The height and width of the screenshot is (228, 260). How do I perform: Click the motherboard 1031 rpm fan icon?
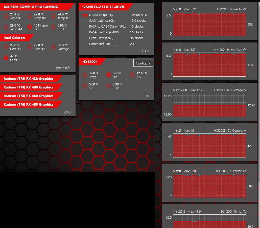(x=30, y=27)
